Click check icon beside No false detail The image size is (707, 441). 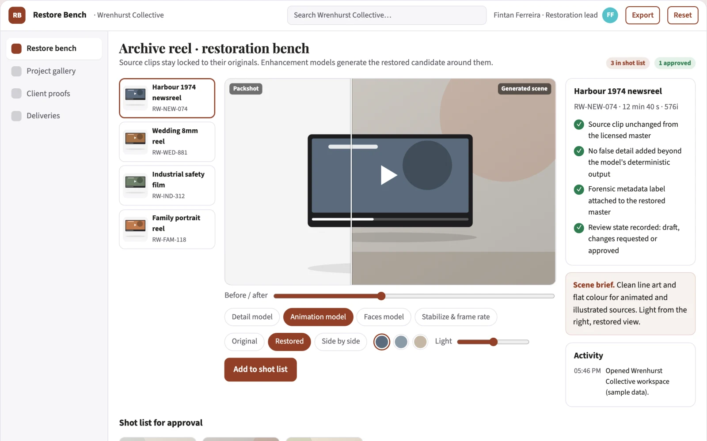(579, 151)
